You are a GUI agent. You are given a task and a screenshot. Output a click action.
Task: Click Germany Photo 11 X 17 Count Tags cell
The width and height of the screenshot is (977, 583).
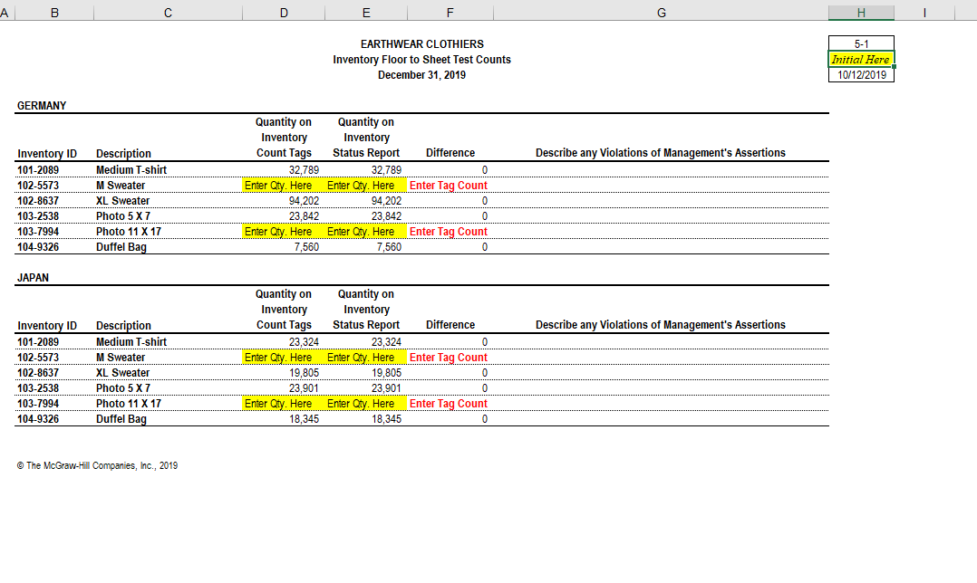[x=284, y=232]
